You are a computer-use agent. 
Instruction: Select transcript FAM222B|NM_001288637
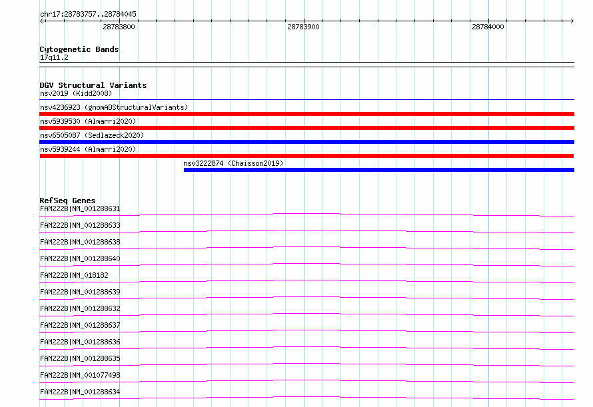tap(80, 325)
